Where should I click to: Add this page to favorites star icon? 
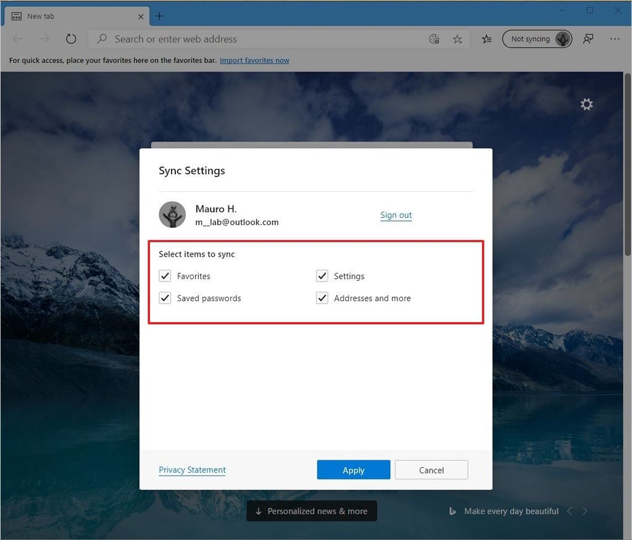pos(457,38)
